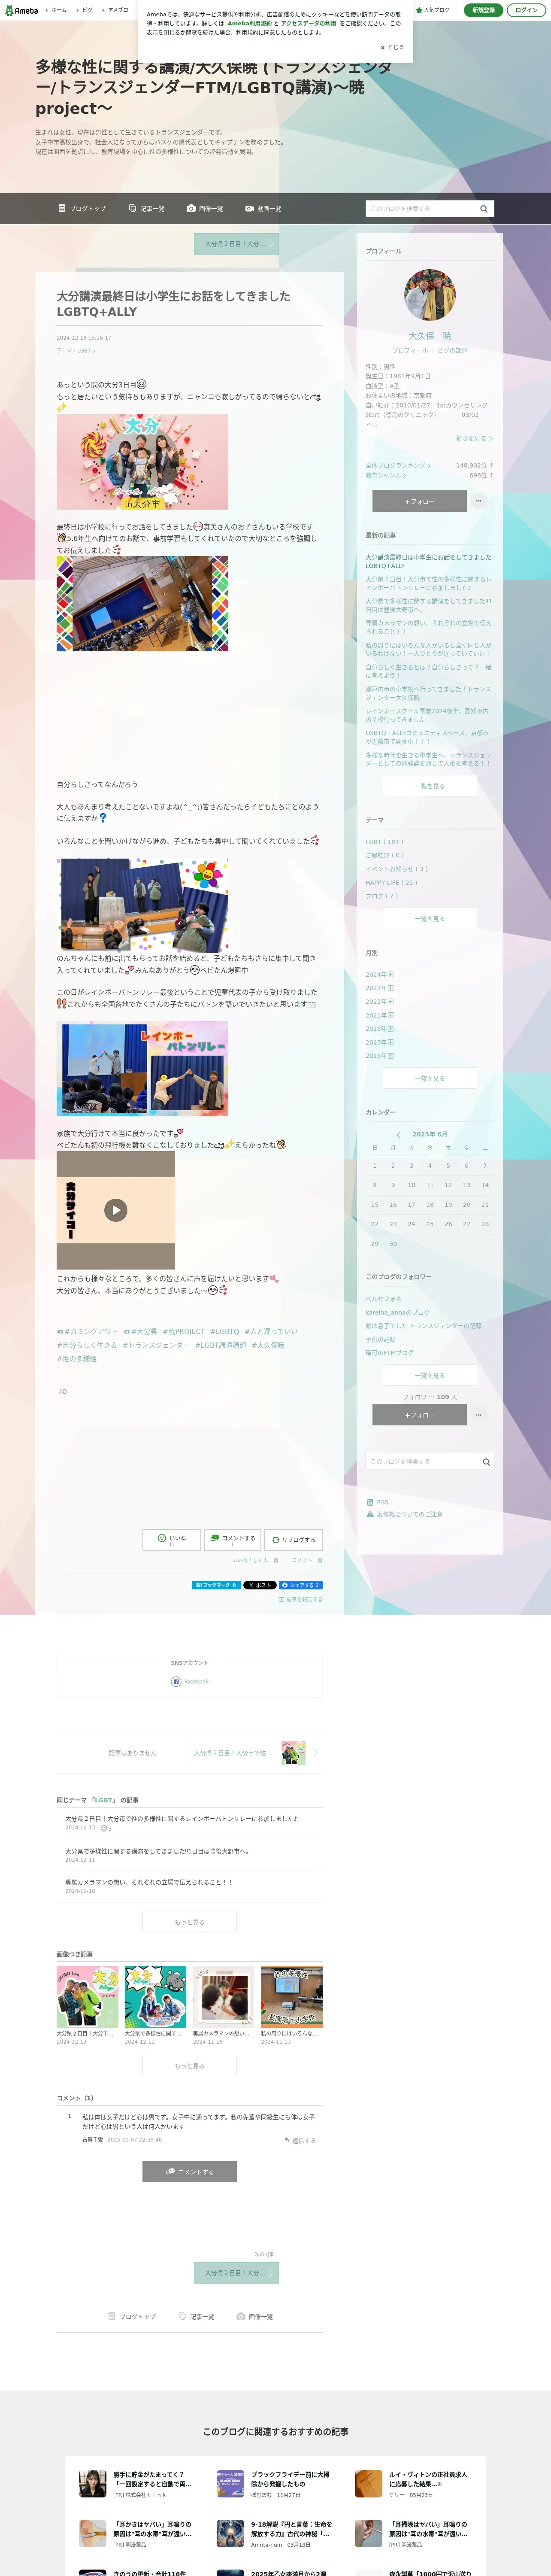551x2576 pixels.
Task: Open the Facebook SNS account link
Action: point(190,1682)
